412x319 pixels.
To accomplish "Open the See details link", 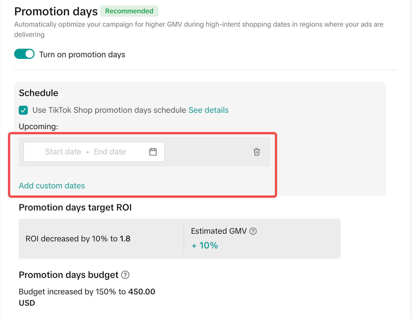I will (209, 110).
